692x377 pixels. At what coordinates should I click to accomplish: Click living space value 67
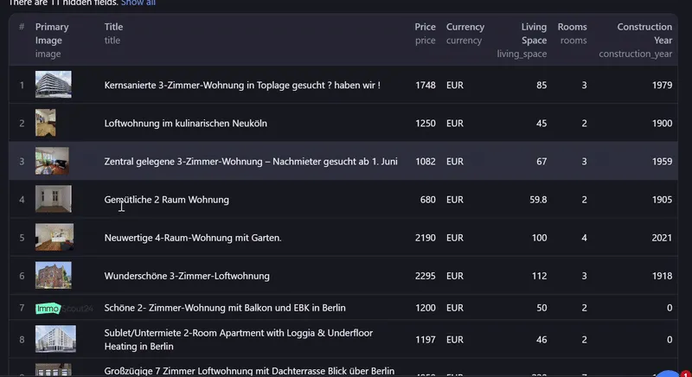(541, 162)
